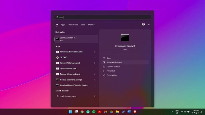Click the Command Prompt icon in preview pane
Screen dimensions: 205x115
coord(125,38)
